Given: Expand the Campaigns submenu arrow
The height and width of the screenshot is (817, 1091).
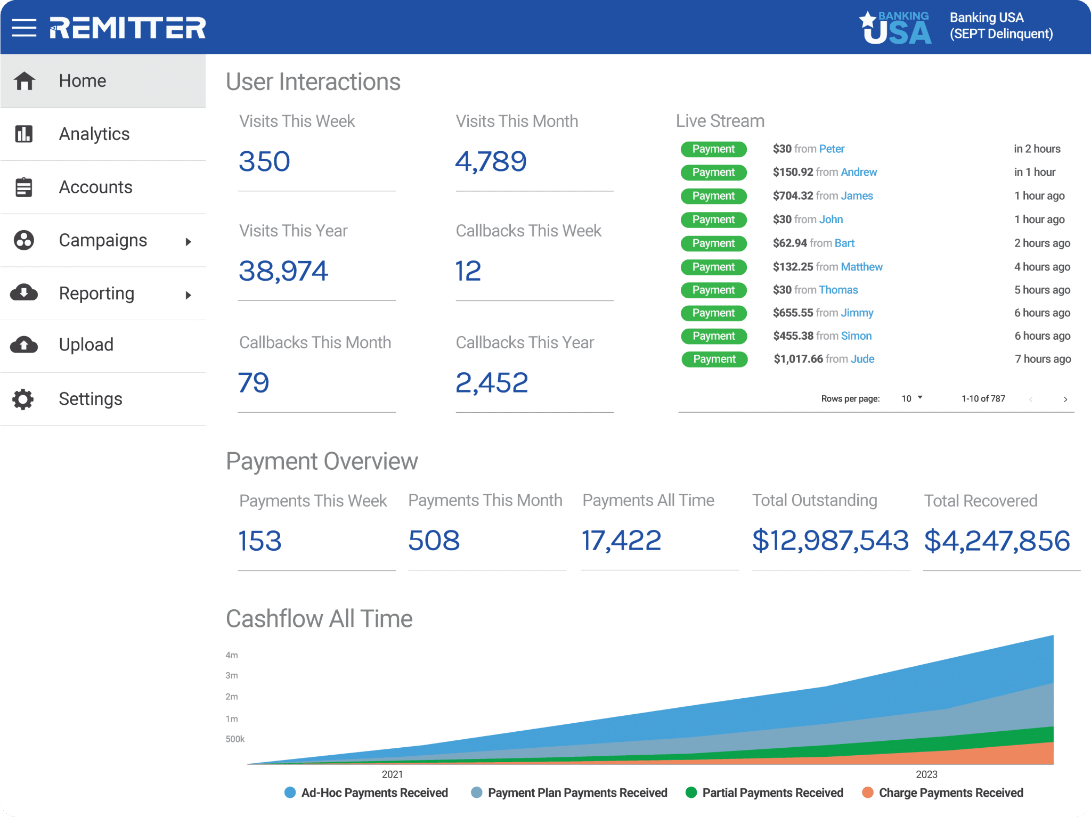Looking at the screenshot, I should pyautogui.click(x=188, y=242).
